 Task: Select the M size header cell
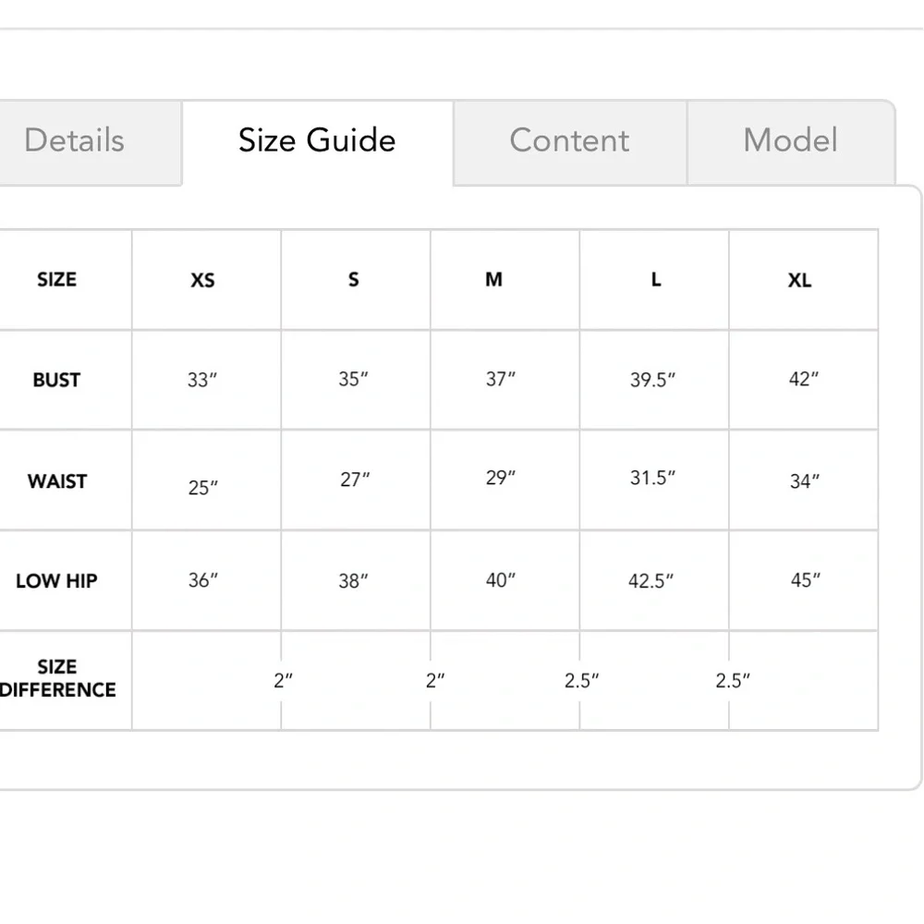pyautogui.click(x=494, y=280)
